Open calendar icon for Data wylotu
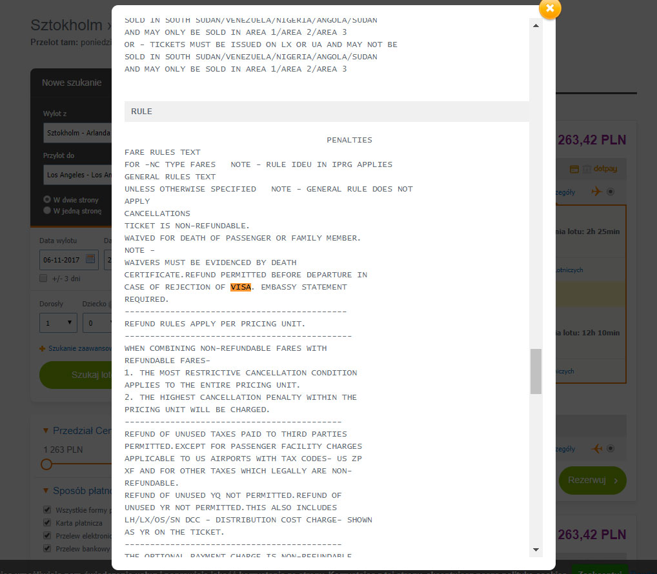657x574 pixels. [90, 259]
